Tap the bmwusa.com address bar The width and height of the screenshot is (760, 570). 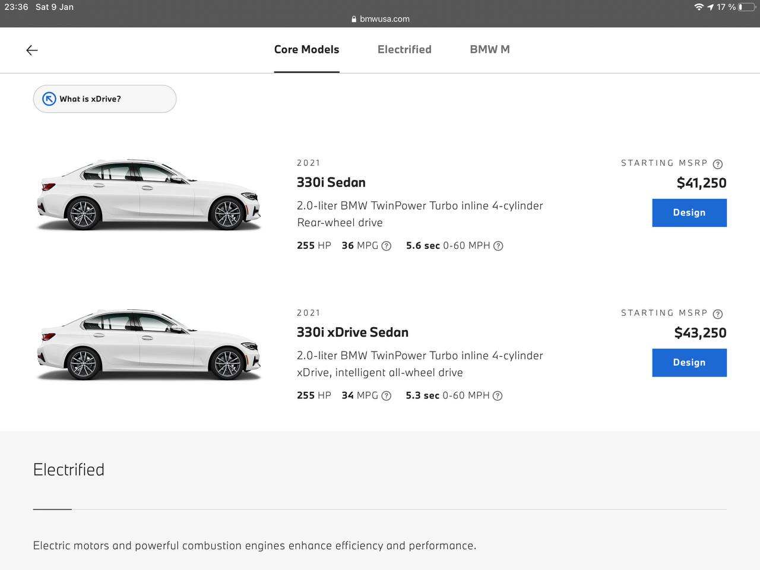coord(380,19)
